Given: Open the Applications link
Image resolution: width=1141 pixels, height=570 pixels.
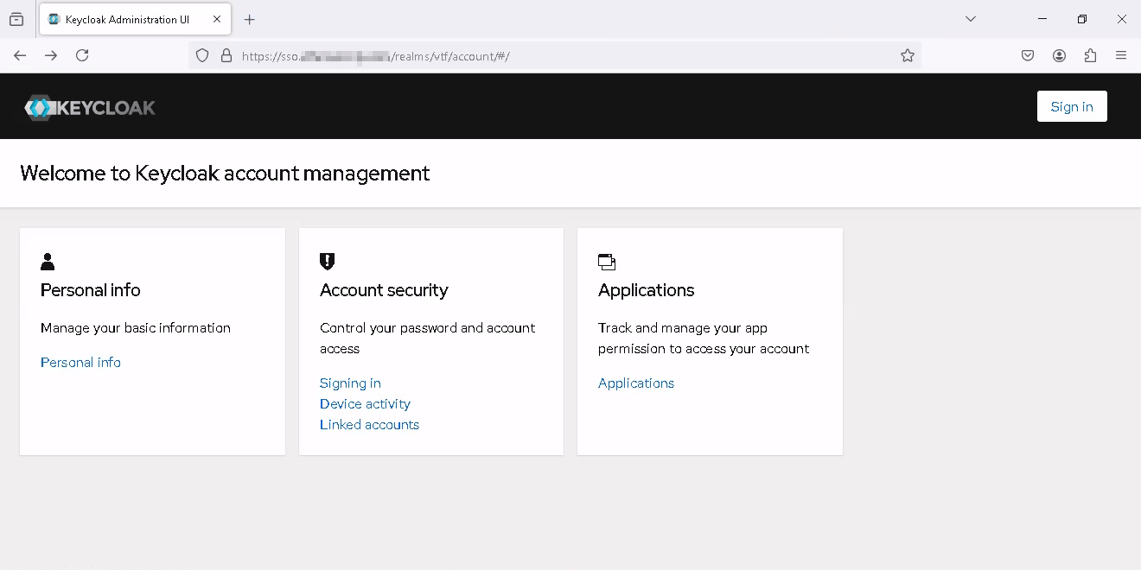Looking at the screenshot, I should click(x=635, y=383).
